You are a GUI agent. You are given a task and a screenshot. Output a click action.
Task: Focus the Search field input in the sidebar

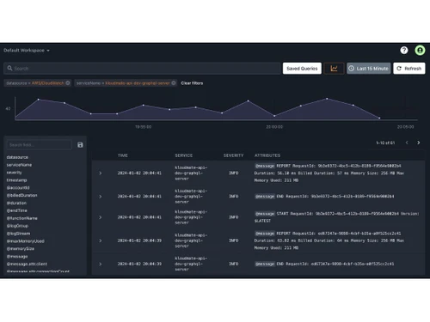coord(40,145)
